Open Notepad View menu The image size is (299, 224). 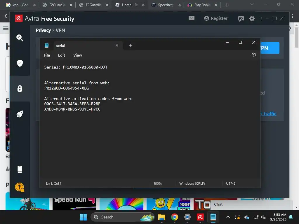click(x=77, y=55)
